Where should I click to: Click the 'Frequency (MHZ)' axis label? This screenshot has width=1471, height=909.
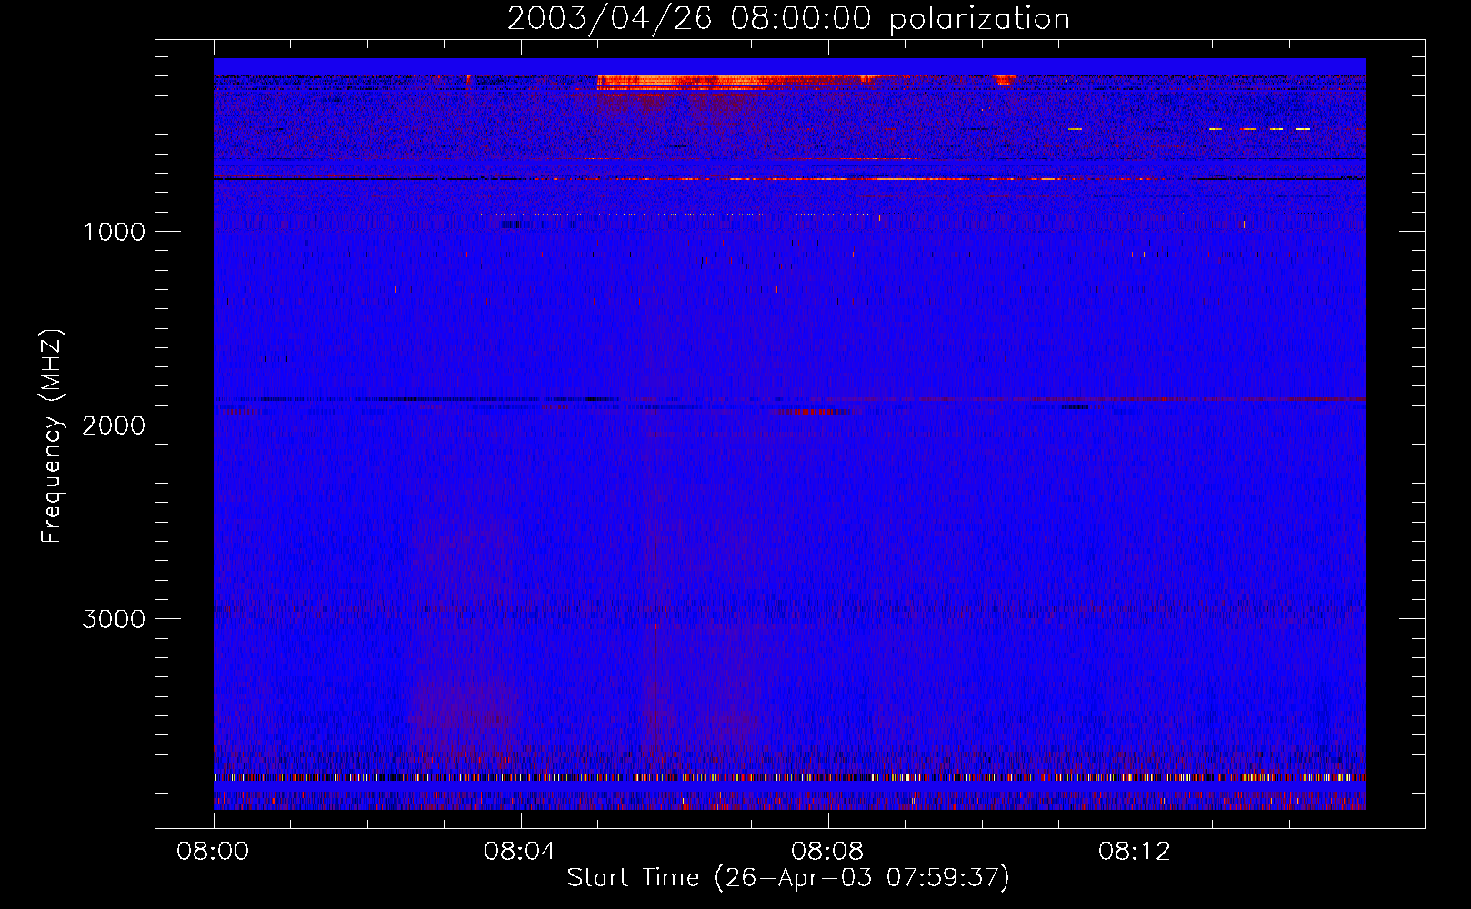coord(52,436)
